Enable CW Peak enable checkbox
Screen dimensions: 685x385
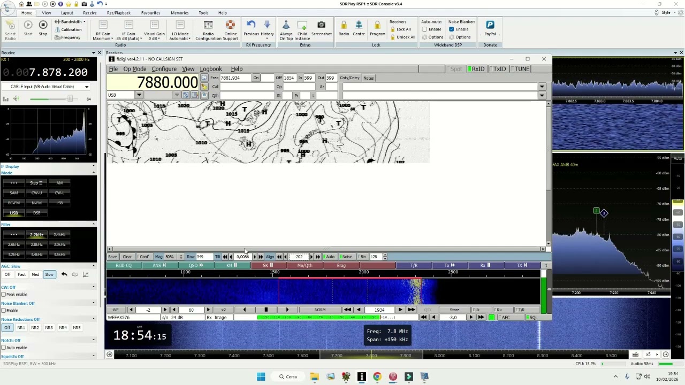click(4, 295)
